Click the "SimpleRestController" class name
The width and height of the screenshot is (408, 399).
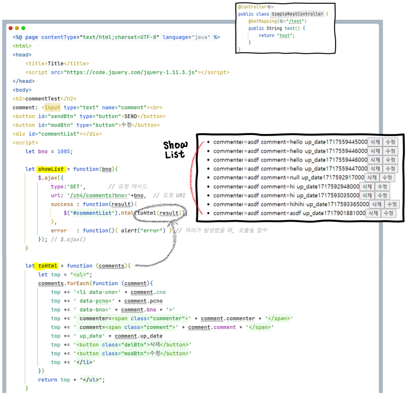click(x=297, y=14)
